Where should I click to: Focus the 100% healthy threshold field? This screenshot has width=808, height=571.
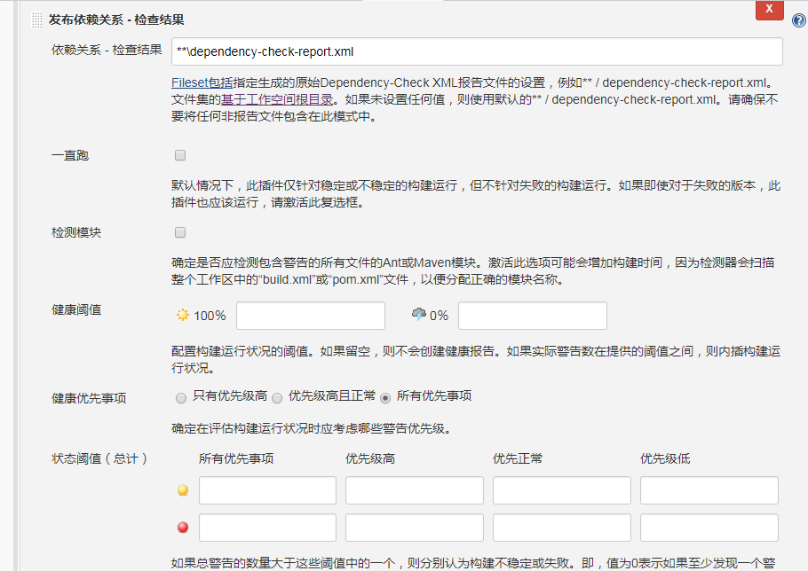(311, 316)
